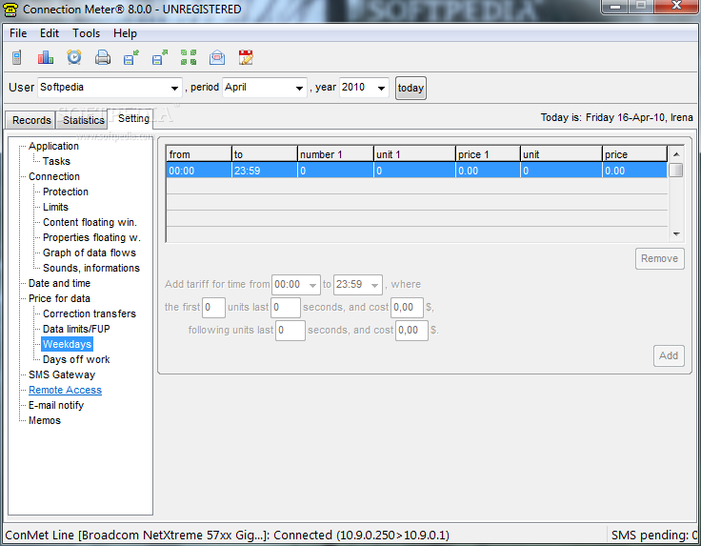Select Tasks in the settings tree
The width and height of the screenshot is (701, 546).
(56, 161)
